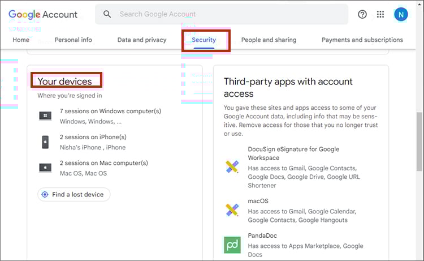Viewport: 424px width, 261px height.
Task: Click the DocuSign eSignature app icon
Action: [x=232, y=166]
